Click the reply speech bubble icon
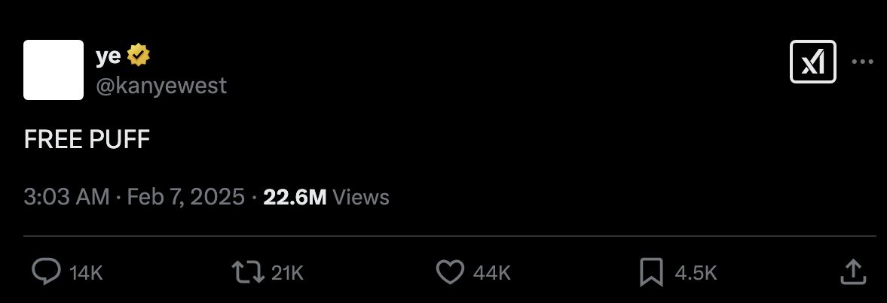This screenshot has width=887, height=303. pos(45,272)
